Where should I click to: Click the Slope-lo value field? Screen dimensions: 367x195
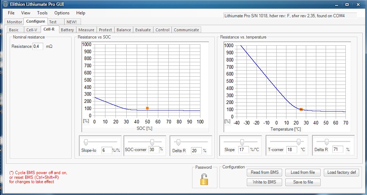pyautogui.click(x=107, y=150)
